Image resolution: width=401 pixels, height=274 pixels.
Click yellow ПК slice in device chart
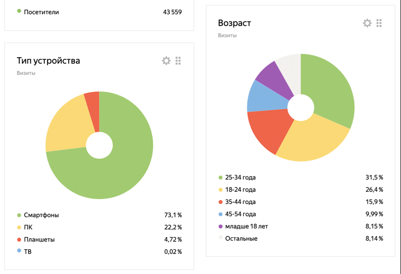point(66,127)
